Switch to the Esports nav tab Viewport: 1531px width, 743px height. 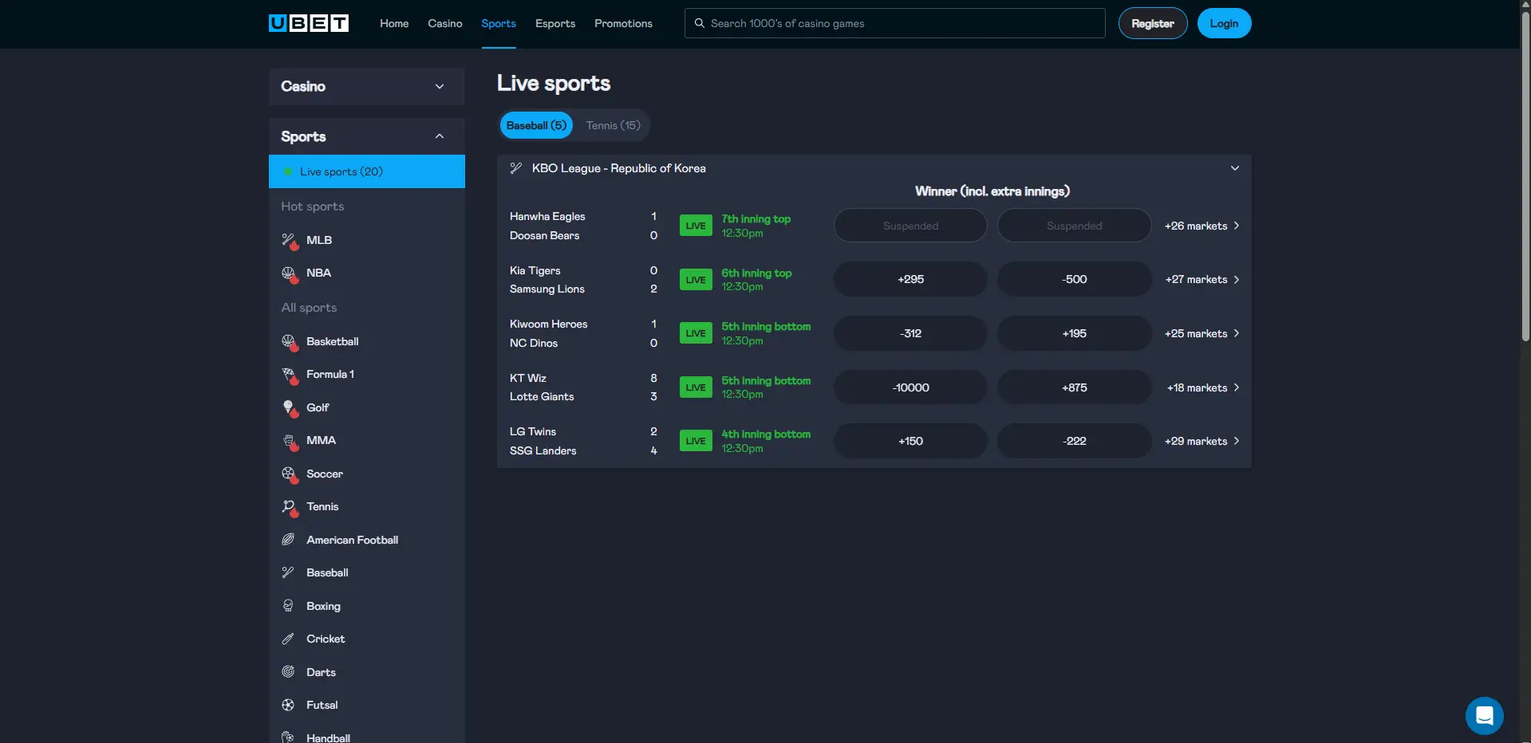coord(554,23)
